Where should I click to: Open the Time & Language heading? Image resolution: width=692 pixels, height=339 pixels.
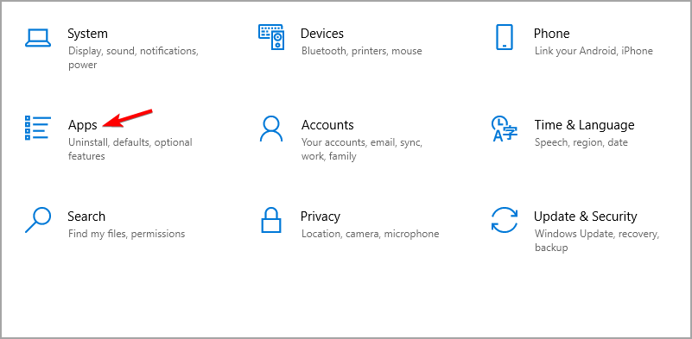point(584,125)
